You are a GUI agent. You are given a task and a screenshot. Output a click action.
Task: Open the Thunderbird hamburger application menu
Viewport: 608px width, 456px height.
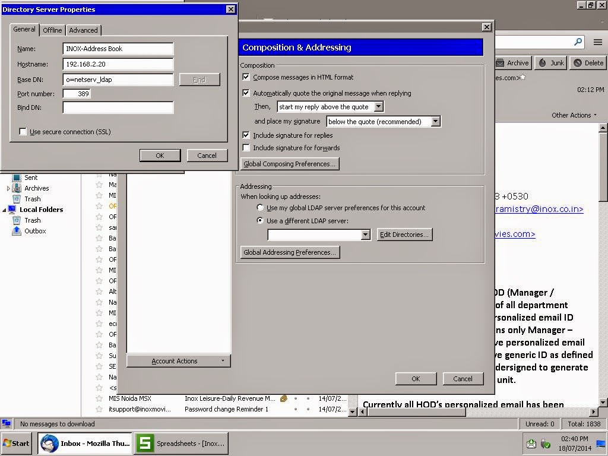[x=598, y=42]
